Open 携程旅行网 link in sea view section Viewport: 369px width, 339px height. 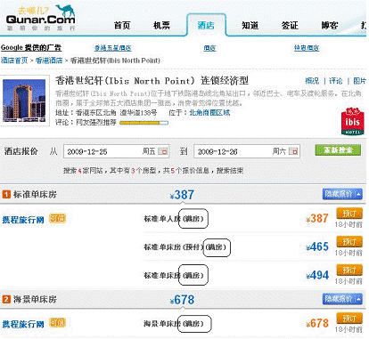coord(23,324)
